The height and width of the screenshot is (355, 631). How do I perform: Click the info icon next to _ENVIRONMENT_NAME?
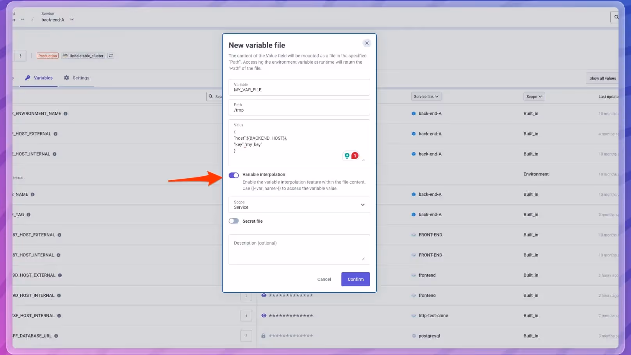pyautogui.click(x=65, y=114)
